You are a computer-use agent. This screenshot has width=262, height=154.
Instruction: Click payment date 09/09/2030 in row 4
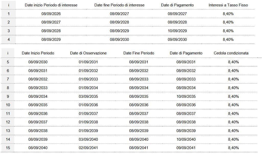pos(177,40)
